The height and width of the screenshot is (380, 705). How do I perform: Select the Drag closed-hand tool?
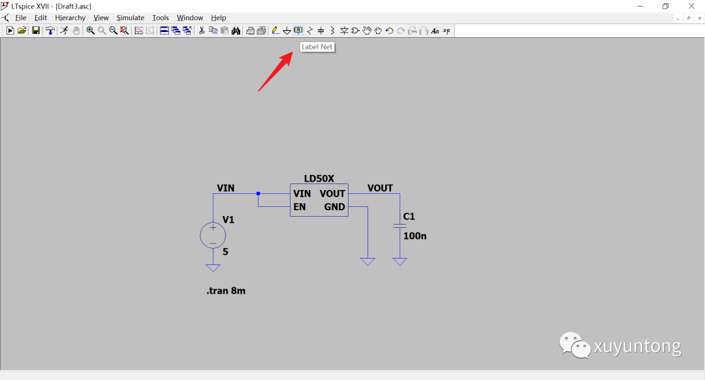click(378, 31)
